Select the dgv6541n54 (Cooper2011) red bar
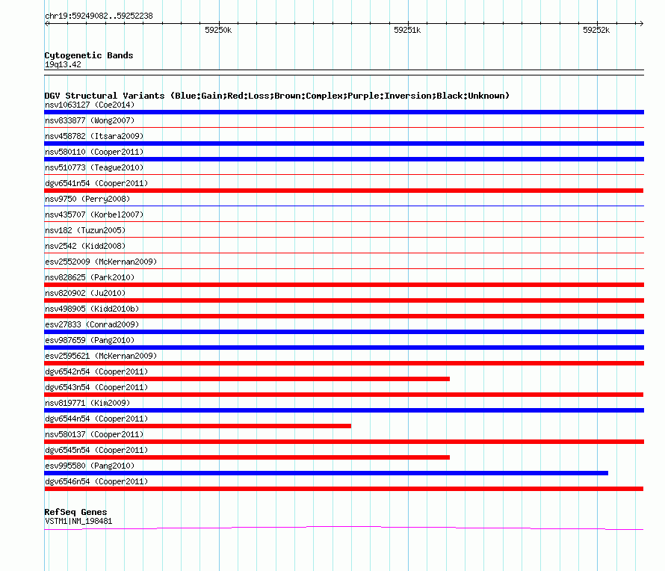665x571 pixels. tap(344, 191)
